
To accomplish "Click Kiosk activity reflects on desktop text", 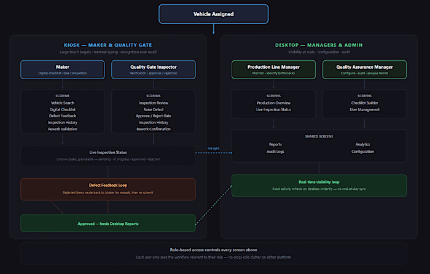I will 319,189.
